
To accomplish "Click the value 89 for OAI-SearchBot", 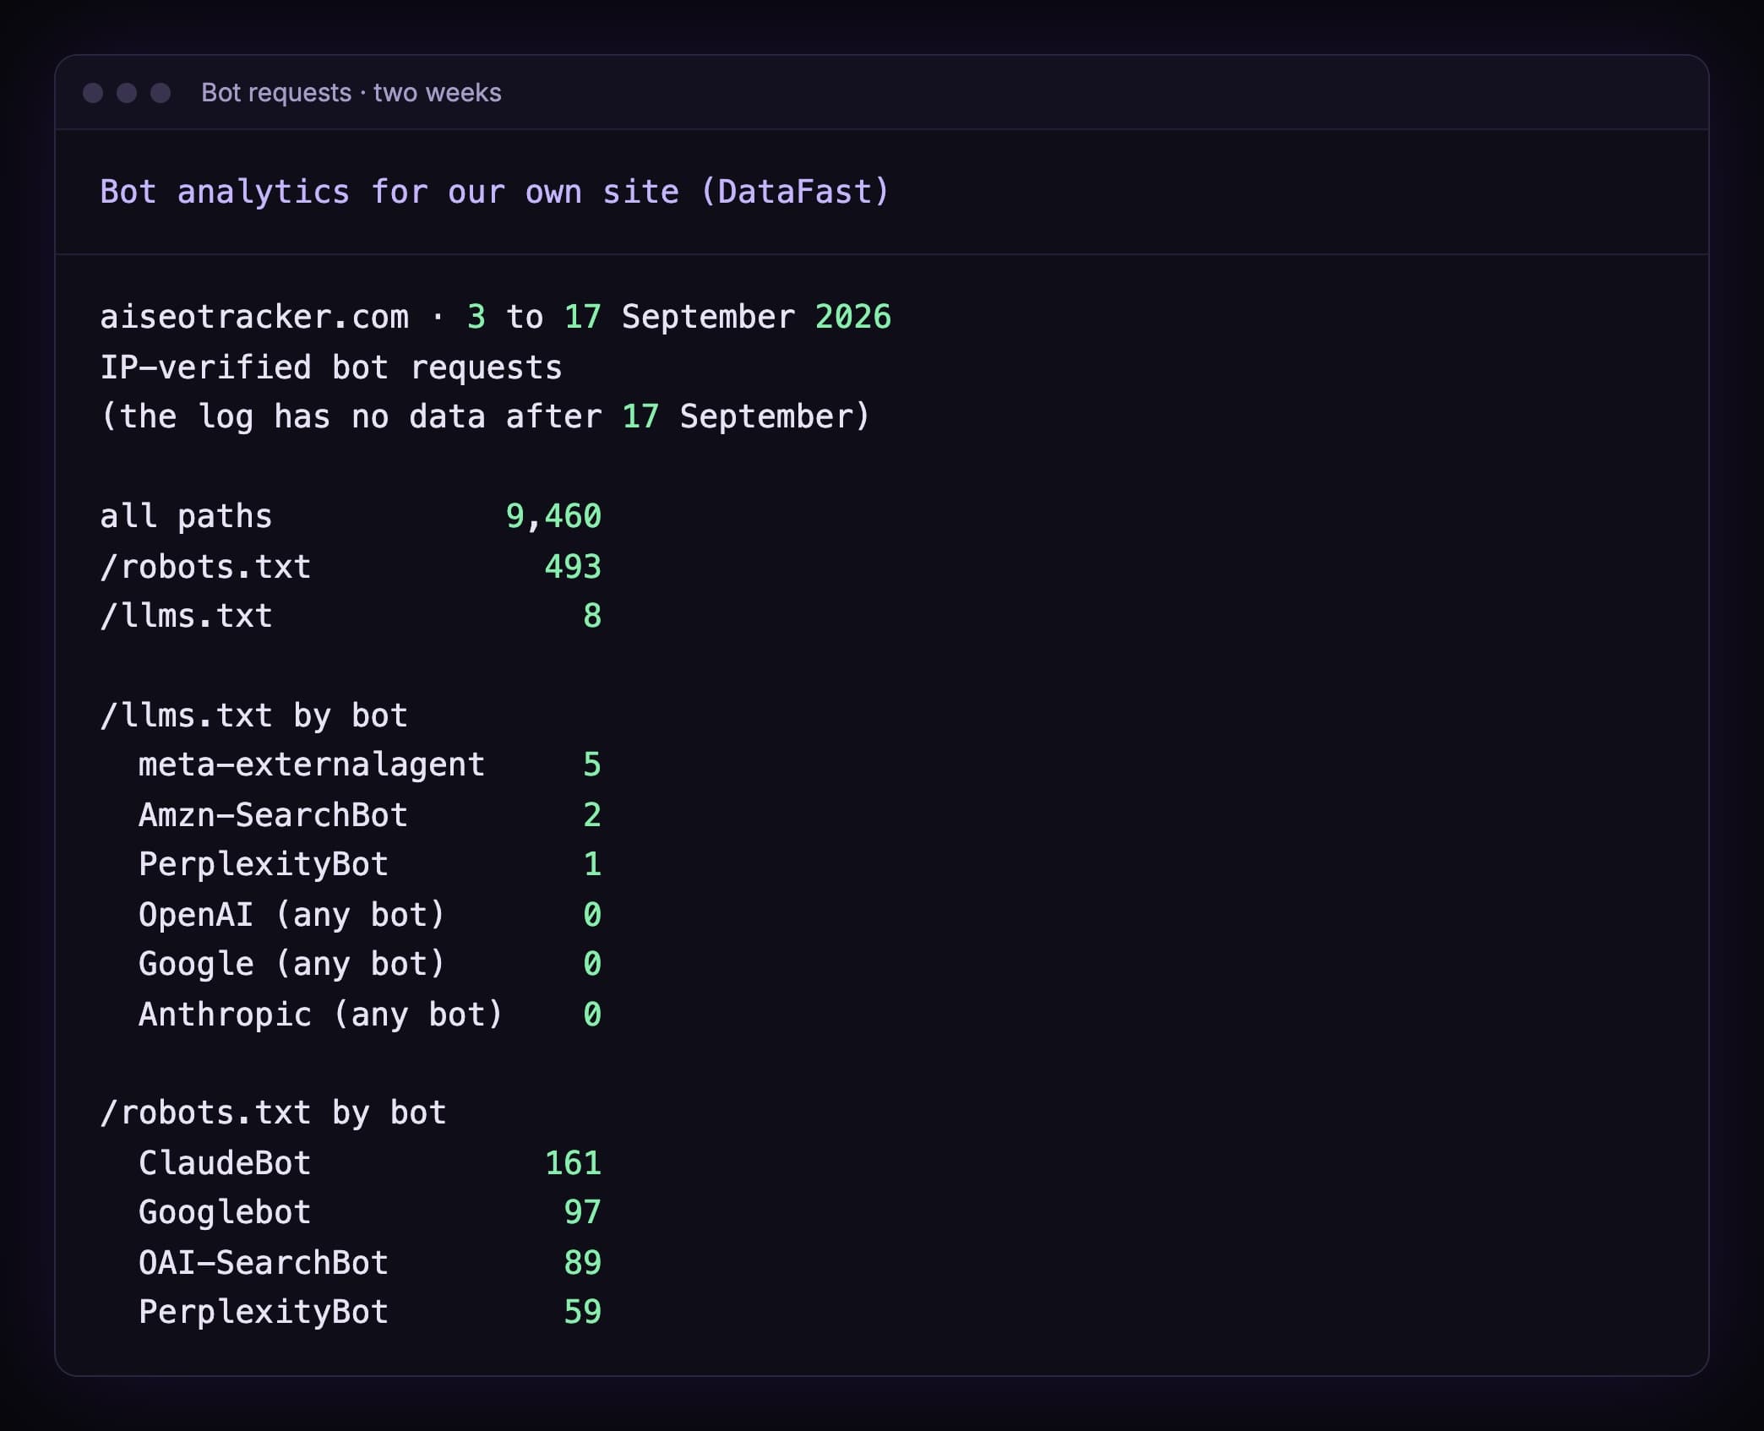I will [x=583, y=1263].
